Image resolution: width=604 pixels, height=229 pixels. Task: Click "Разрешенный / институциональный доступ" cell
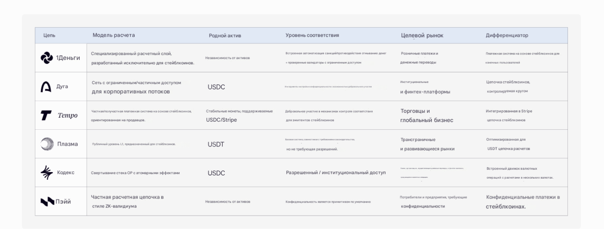(x=335, y=172)
